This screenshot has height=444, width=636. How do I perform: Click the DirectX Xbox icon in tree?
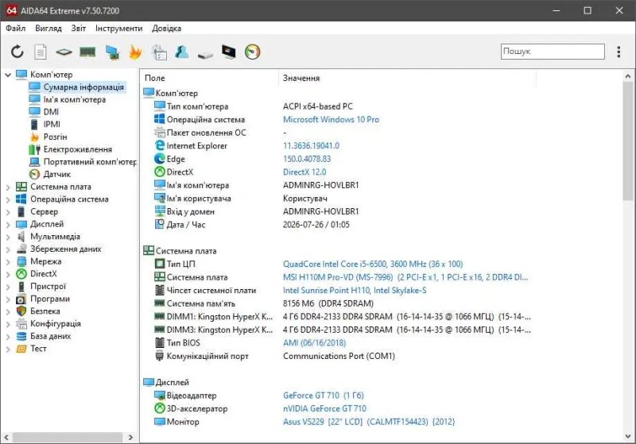(x=21, y=274)
